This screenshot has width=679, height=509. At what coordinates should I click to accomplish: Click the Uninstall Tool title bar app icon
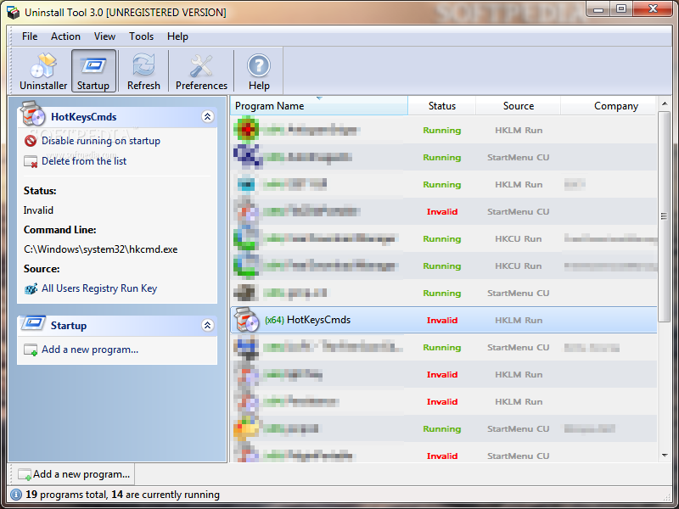click(x=14, y=12)
